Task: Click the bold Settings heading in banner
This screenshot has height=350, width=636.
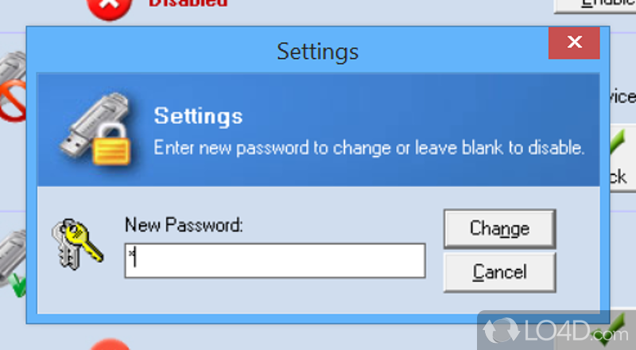Action: tap(198, 116)
